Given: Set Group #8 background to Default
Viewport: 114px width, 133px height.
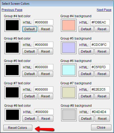Looking at the screenshot, I should pyautogui.click(x=86, y=119).
